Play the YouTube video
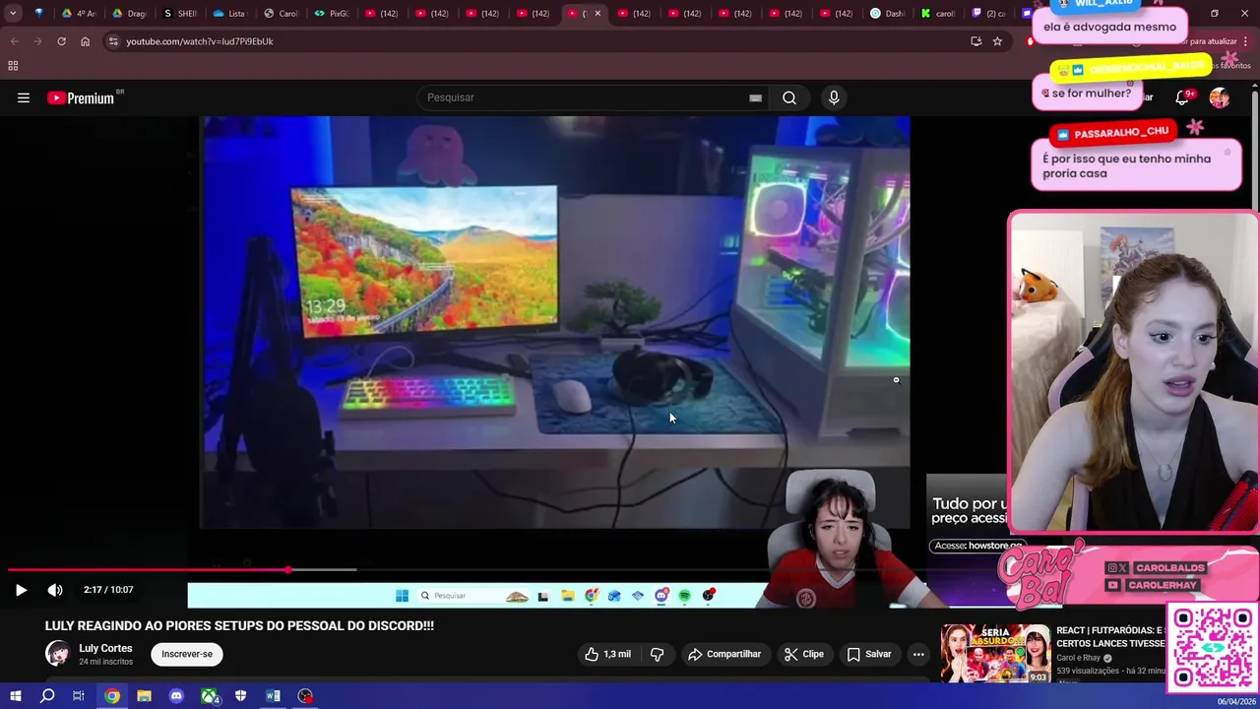1260x709 pixels. coord(21,590)
